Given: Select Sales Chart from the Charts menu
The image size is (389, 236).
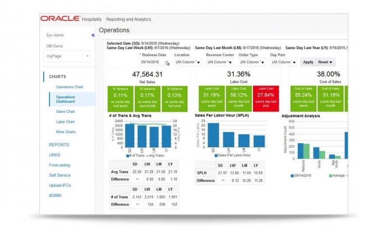Looking at the screenshot, I should tap(65, 111).
